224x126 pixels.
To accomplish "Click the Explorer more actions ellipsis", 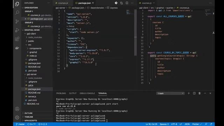I will [x=49, y=3].
